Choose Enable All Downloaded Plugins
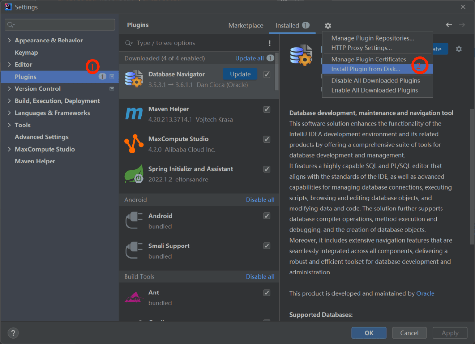The image size is (475, 344). click(377, 90)
